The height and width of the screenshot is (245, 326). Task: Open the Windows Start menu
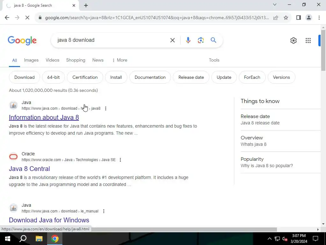[x=8, y=239]
